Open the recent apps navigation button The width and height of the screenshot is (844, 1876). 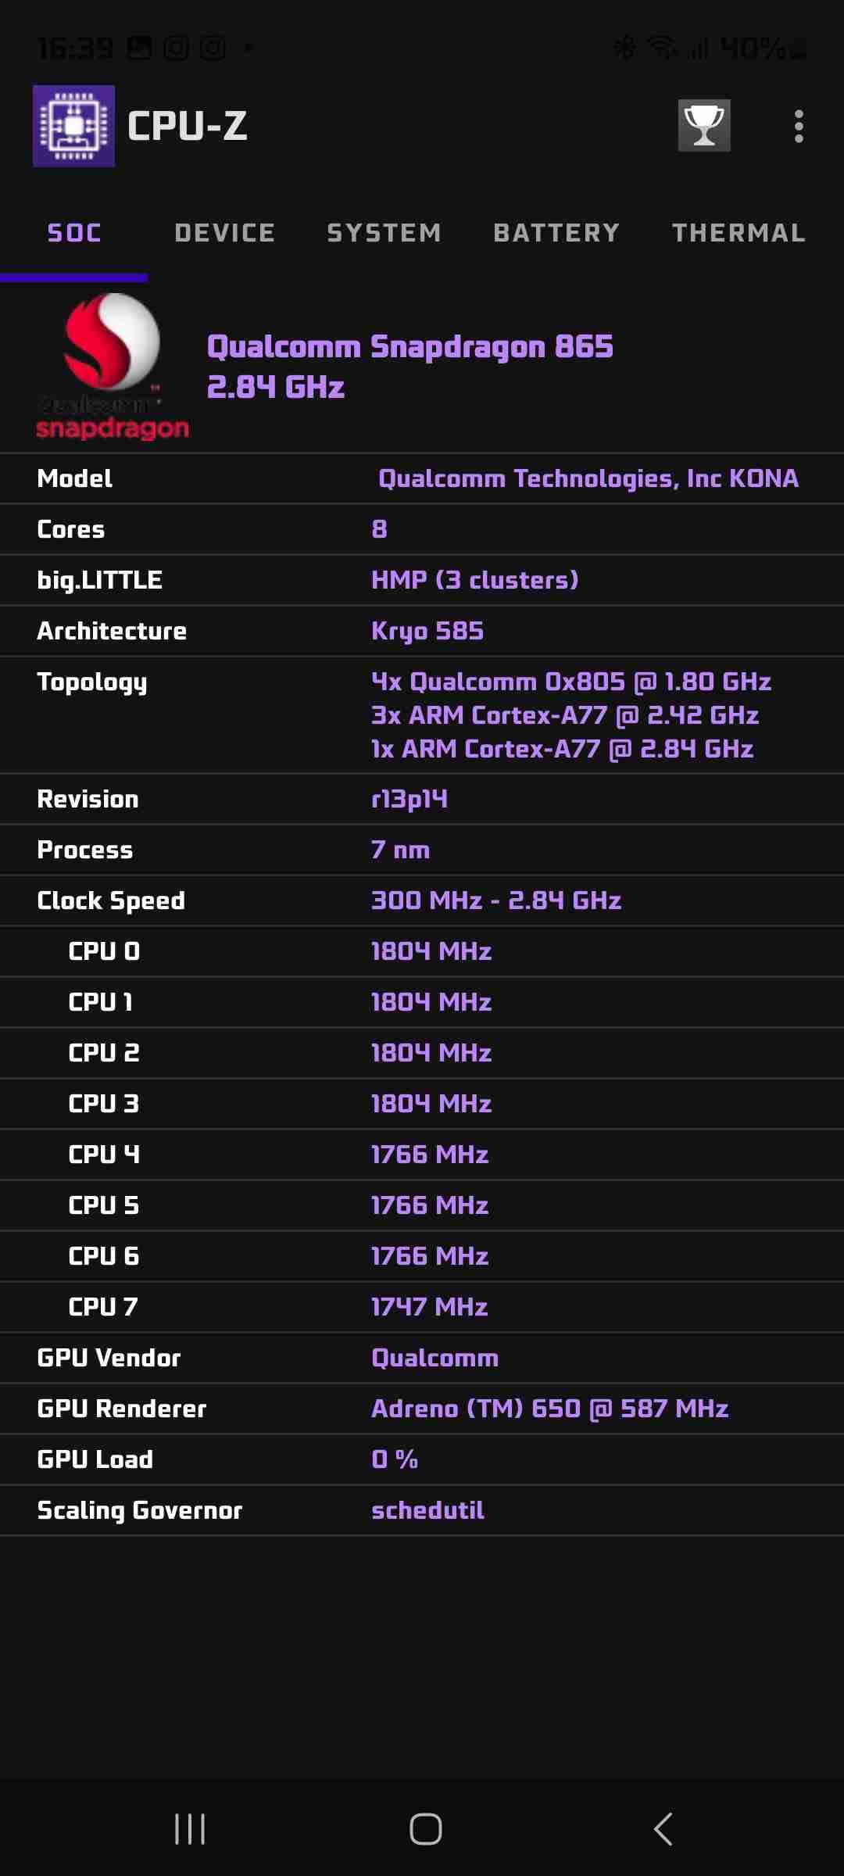point(190,1829)
